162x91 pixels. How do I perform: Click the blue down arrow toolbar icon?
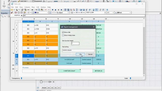(x=53, y=10)
